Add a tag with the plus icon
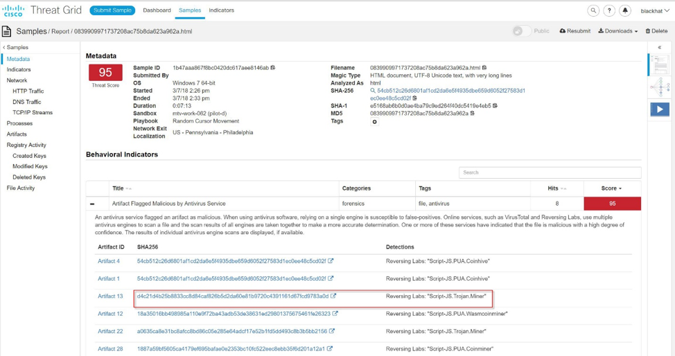This screenshot has width=675, height=356. click(x=375, y=122)
